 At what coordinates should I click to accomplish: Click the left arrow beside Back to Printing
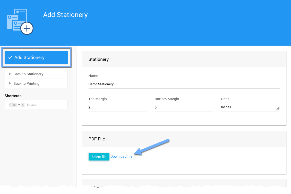click(x=10, y=83)
